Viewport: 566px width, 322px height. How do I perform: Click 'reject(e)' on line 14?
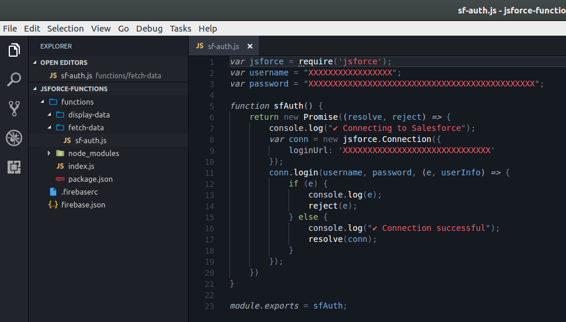(330, 206)
